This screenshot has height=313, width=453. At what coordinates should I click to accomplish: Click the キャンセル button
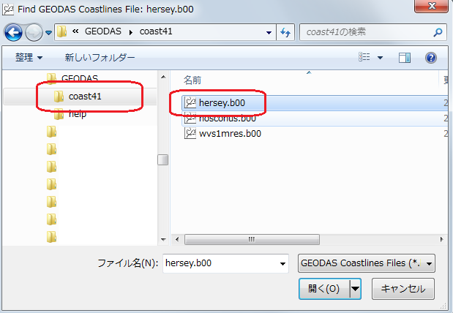tap(403, 288)
